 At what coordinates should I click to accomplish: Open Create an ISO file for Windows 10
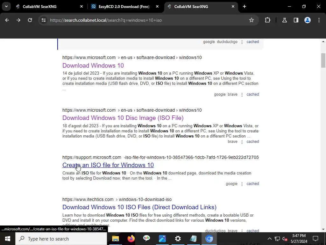108,165
